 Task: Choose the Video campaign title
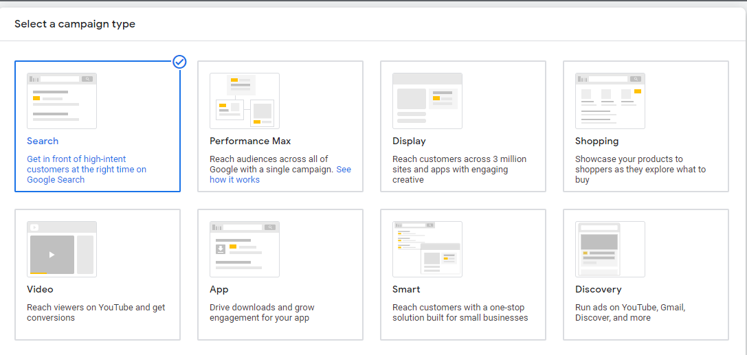click(40, 289)
